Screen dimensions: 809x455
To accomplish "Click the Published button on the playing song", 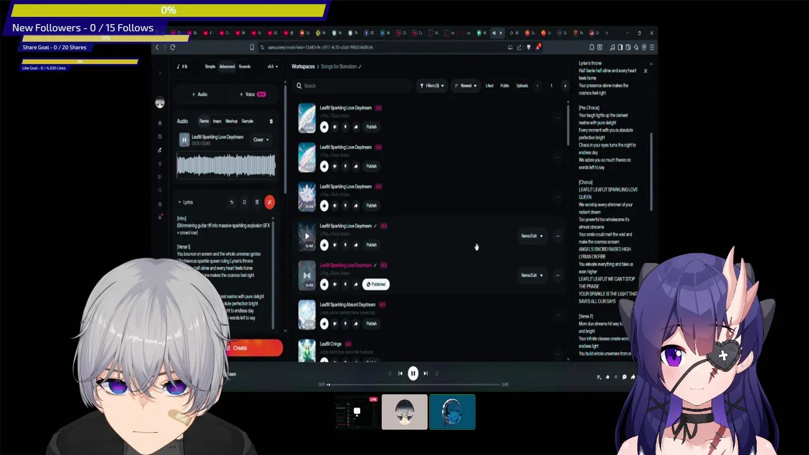I will (376, 284).
